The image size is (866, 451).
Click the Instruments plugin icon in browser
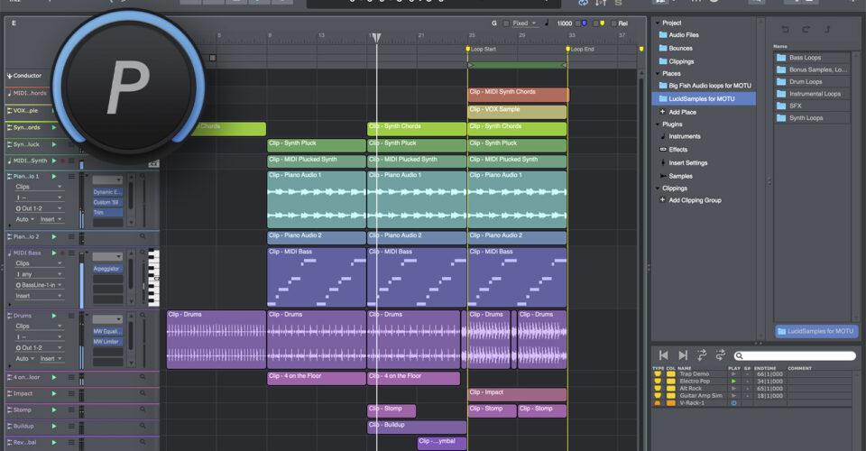click(x=663, y=136)
